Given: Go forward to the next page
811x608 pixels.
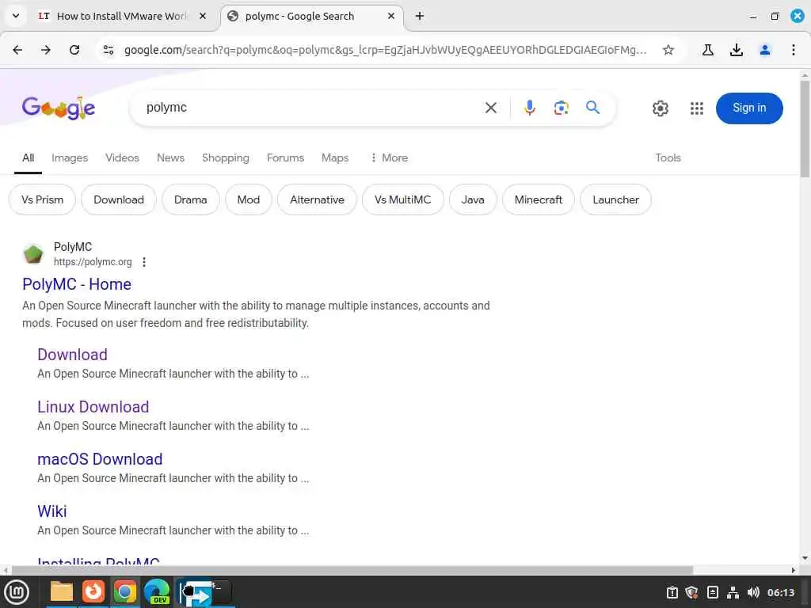Looking at the screenshot, I should [x=46, y=50].
